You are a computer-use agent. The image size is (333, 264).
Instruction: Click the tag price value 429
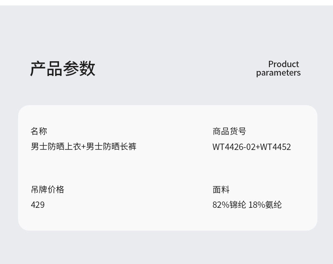38,205
